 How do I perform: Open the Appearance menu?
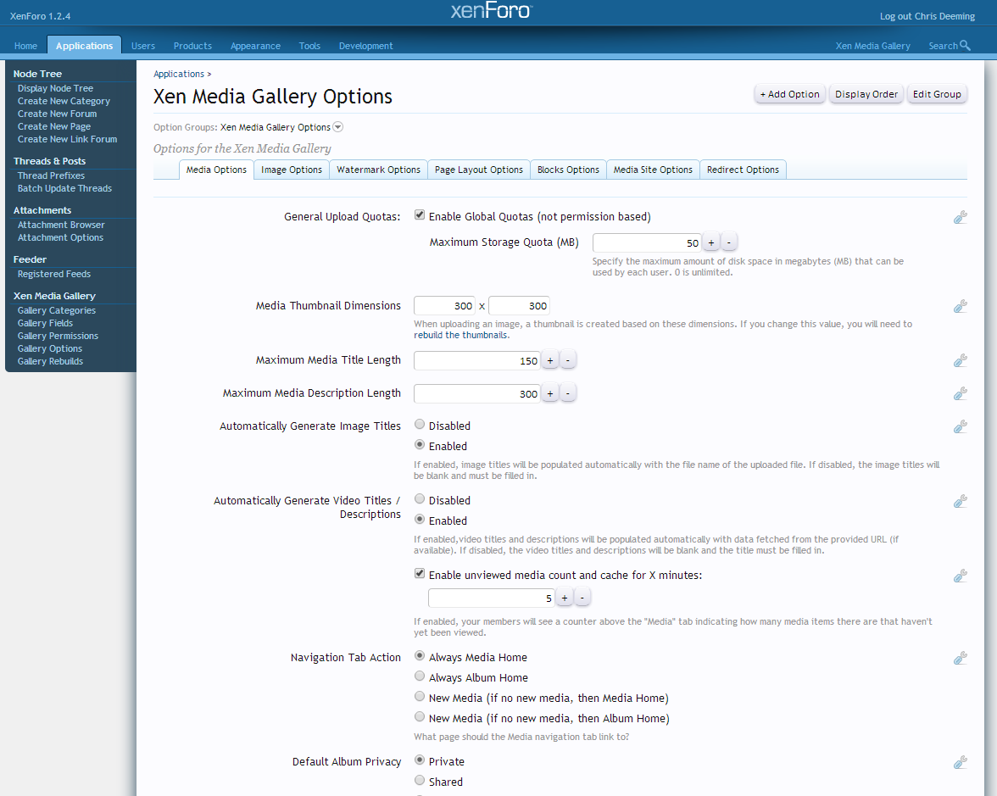coord(256,46)
